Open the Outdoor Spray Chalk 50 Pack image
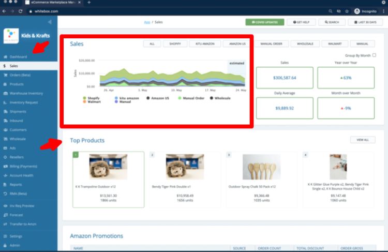 pos(262,167)
